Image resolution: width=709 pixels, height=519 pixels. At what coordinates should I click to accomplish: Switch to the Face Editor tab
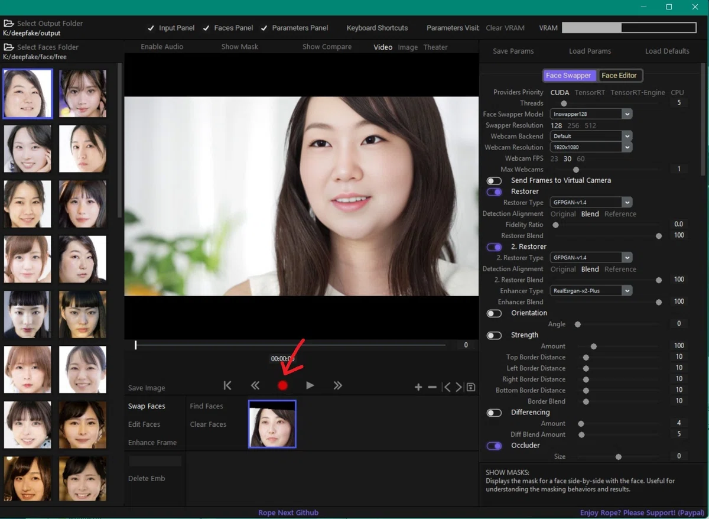(x=619, y=76)
